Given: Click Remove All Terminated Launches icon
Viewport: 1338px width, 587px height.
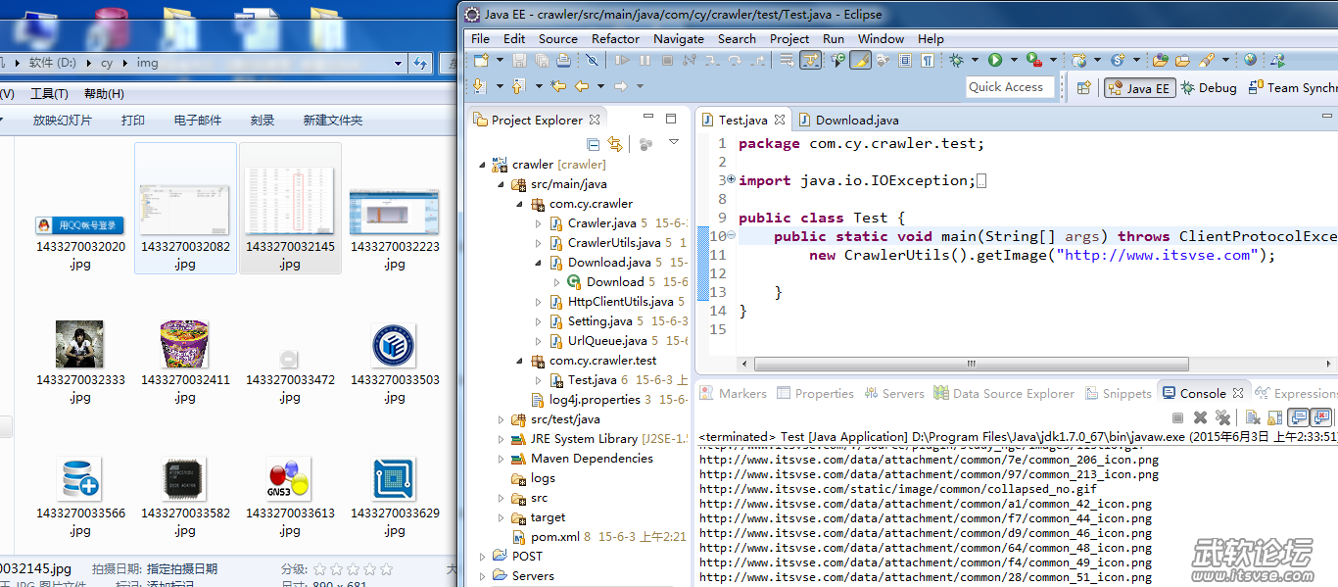Looking at the screenshot, I should tap(1220, 417).
